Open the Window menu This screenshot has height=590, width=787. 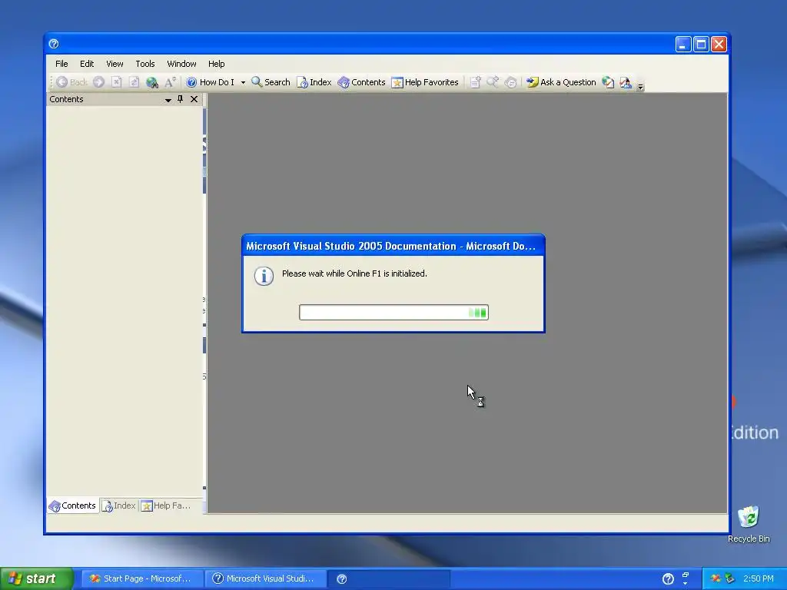pos(181,64)
